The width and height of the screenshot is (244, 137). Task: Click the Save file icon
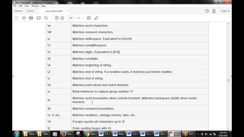[16, 18]
